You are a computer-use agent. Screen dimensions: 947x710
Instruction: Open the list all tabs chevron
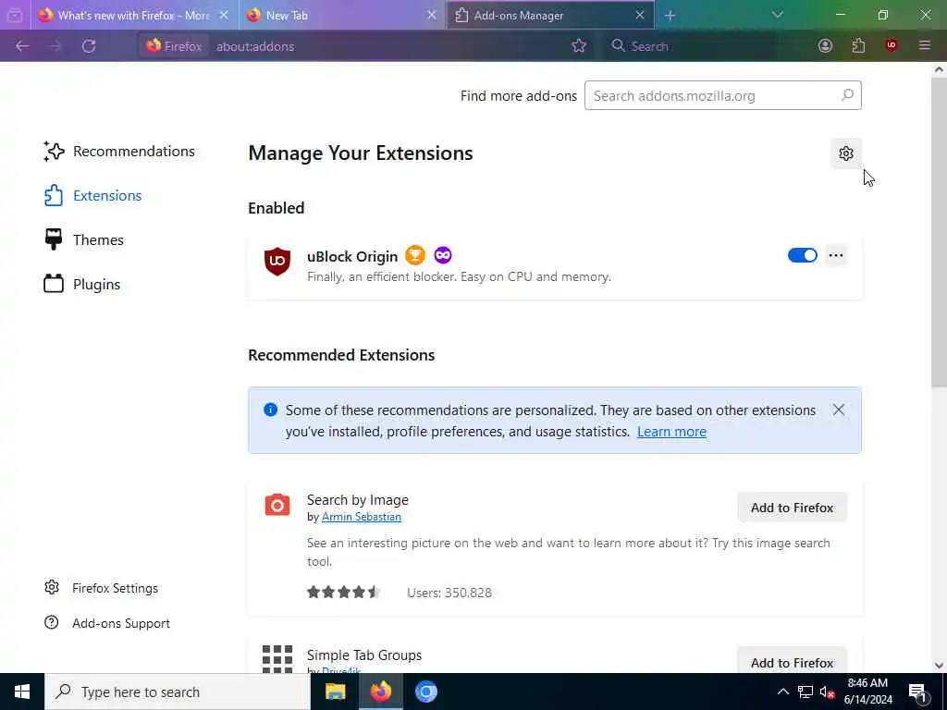point(777,15)
